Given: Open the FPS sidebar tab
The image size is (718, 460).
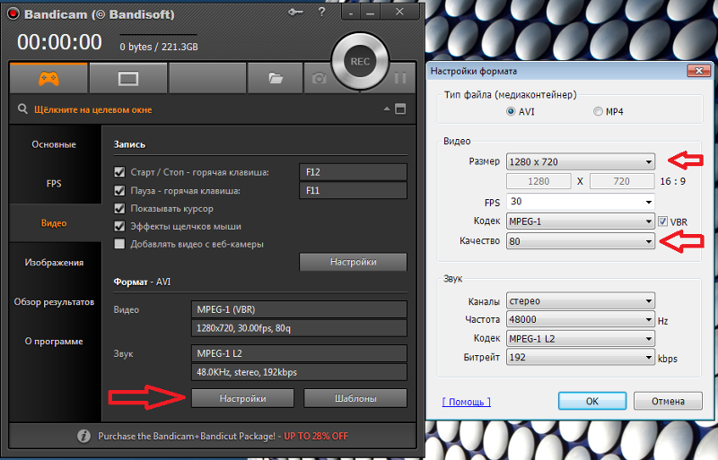Looking at the screenshot, I should [54, 184].
